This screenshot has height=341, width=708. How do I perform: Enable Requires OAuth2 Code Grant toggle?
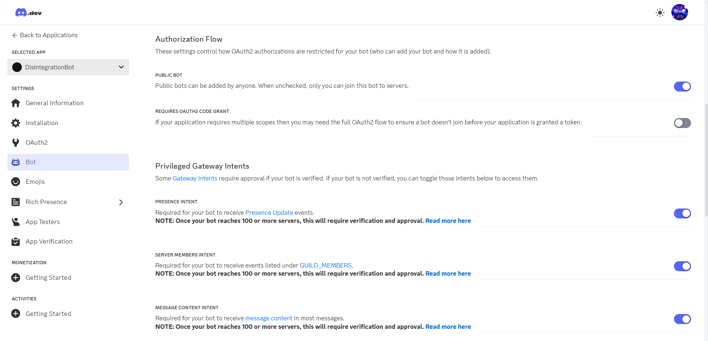click(682, 123)
